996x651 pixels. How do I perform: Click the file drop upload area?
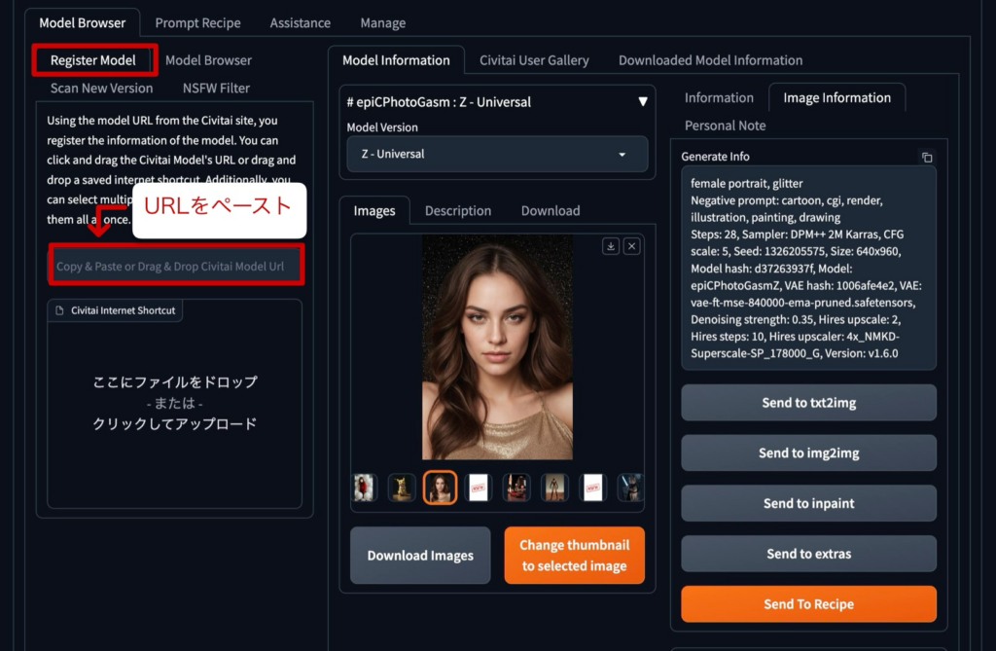[175, 403]
